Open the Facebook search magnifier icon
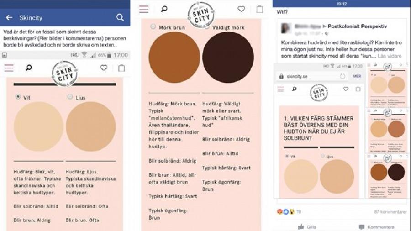This screenshot has width=411, height=231. 120,17
